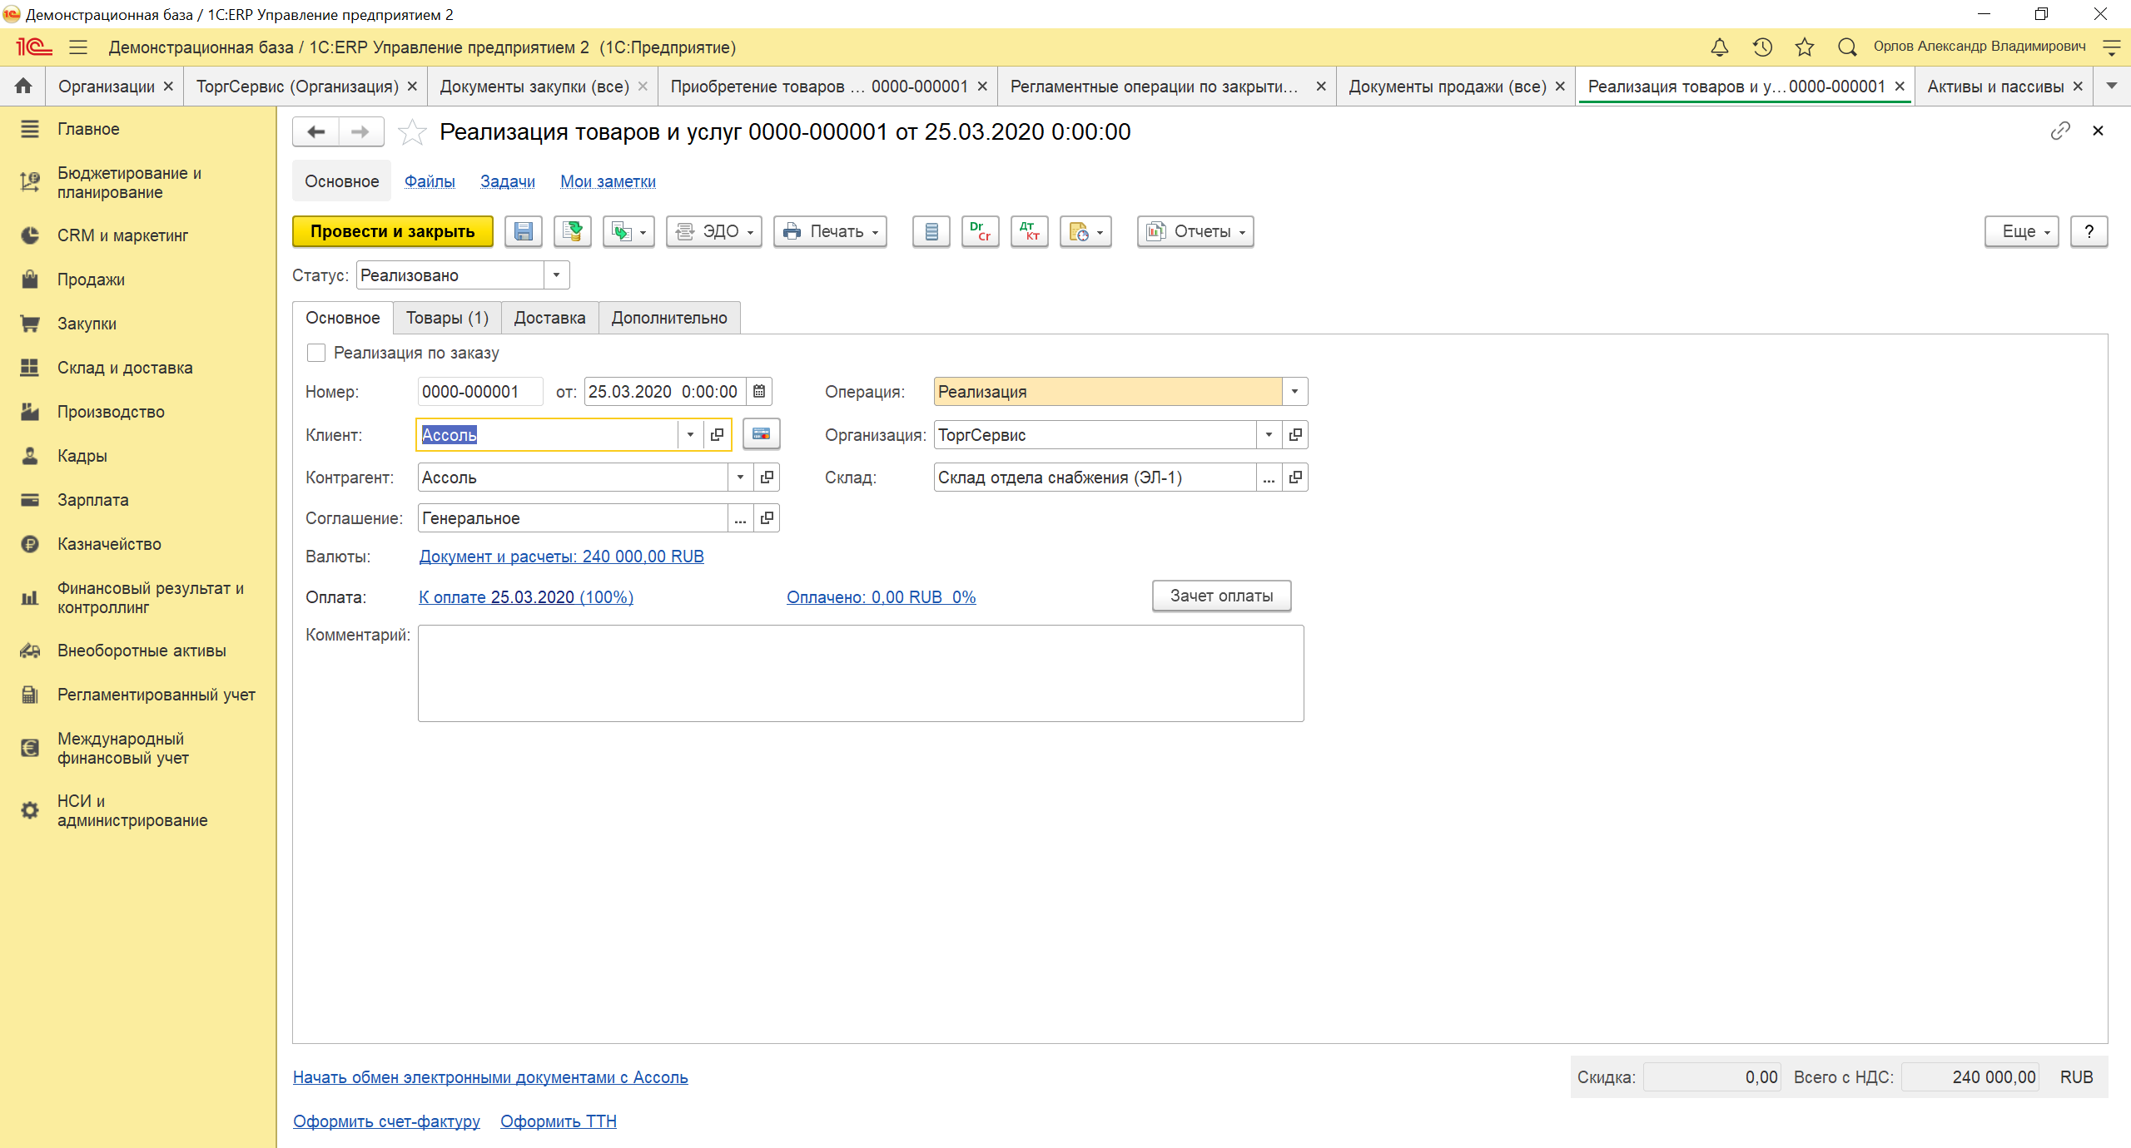Close the Документы закупки (все) tab
2131x1148 pixels.
tap(643, 87)
